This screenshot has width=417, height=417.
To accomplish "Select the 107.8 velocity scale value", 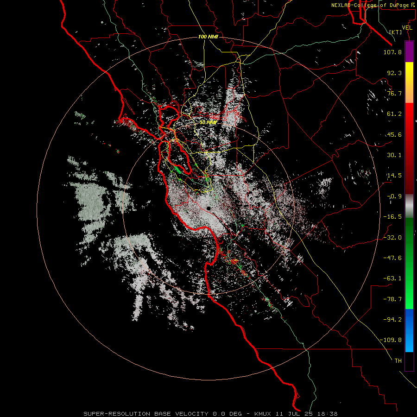I will click(392, 52).
